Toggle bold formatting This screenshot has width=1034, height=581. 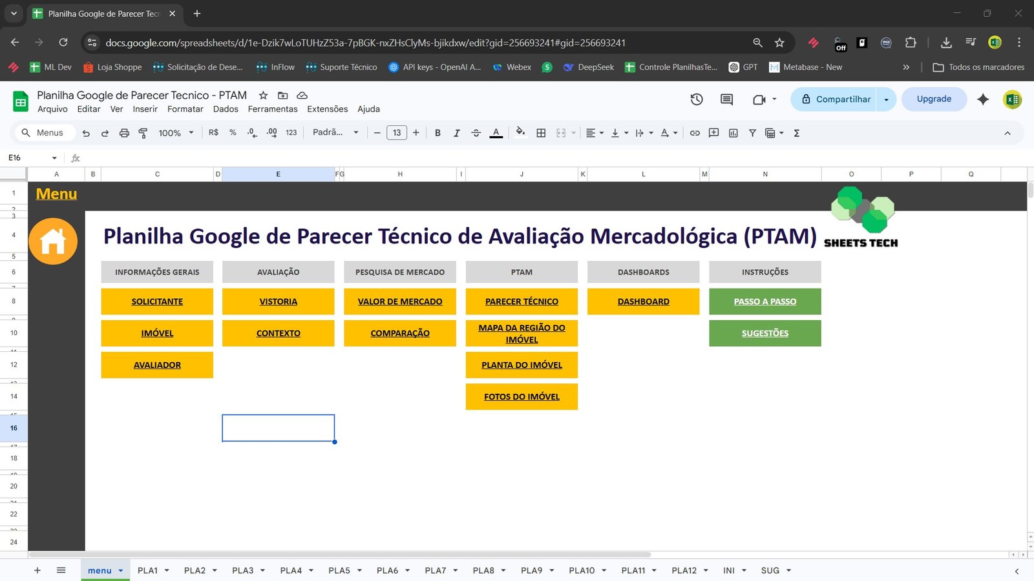pyautogui.click(x=438, y=132)
